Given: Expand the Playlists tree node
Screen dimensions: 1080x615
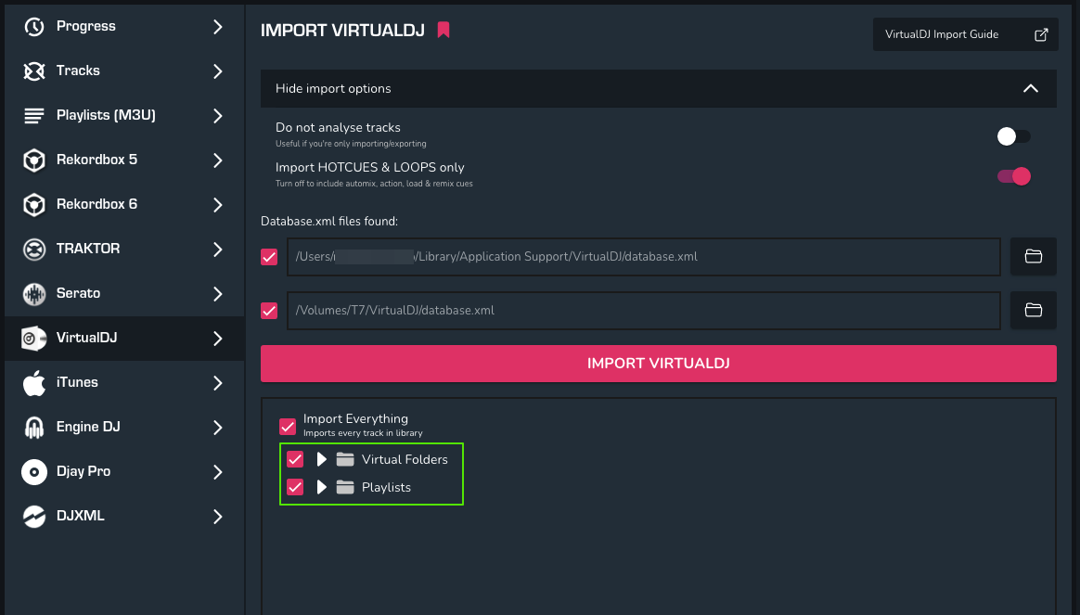Looking at the screenshot, I should pyautogui.click(x=321, y=487).
